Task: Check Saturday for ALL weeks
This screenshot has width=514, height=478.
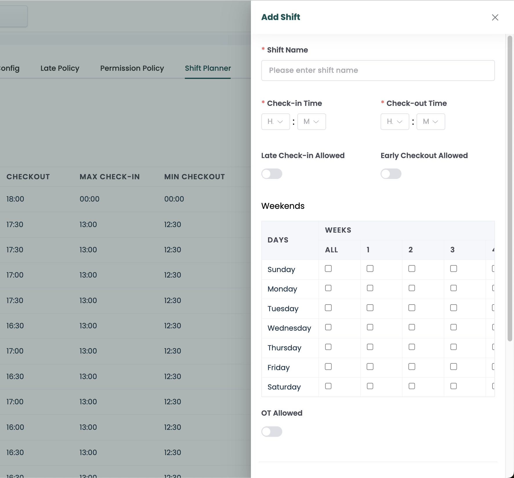Action: tap(328, 386)
